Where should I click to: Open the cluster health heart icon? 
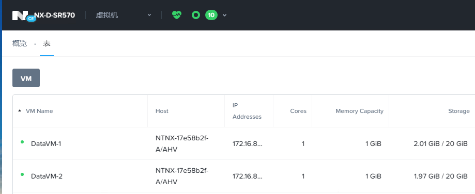177,15
